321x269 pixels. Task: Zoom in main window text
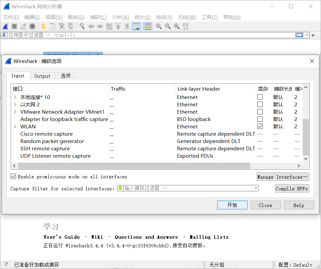[158, 26]
